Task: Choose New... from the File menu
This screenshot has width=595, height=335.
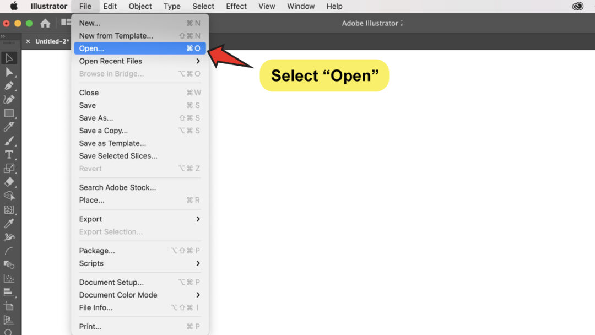Action: coord(139,23)
